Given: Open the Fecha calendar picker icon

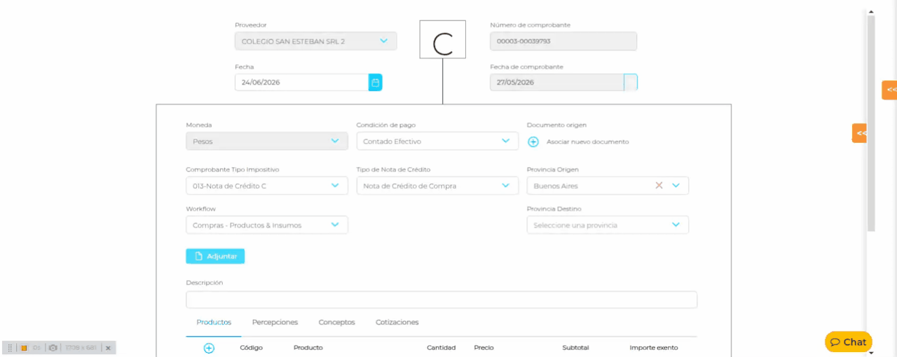Looking at the screenshot, I should (376, 83).
